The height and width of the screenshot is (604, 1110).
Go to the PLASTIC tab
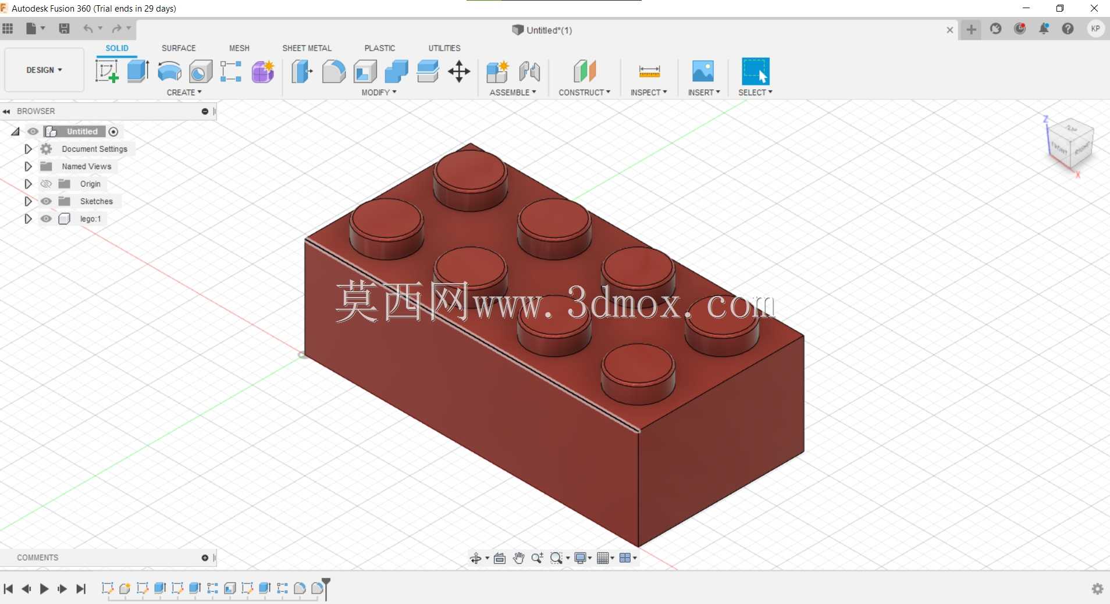pyautogui.click(x=379, y=48)
